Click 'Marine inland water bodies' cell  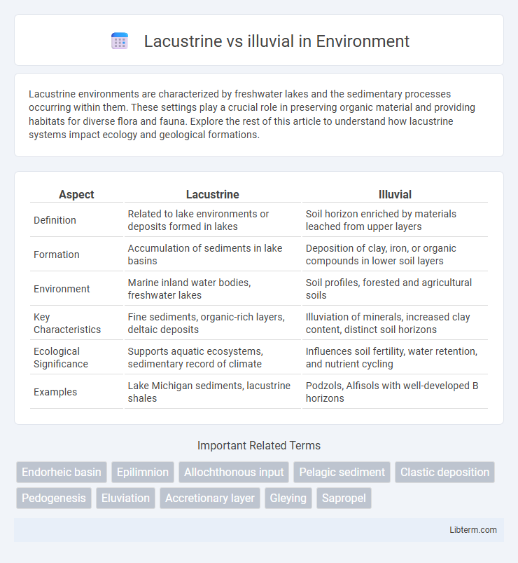coord(213,289)
